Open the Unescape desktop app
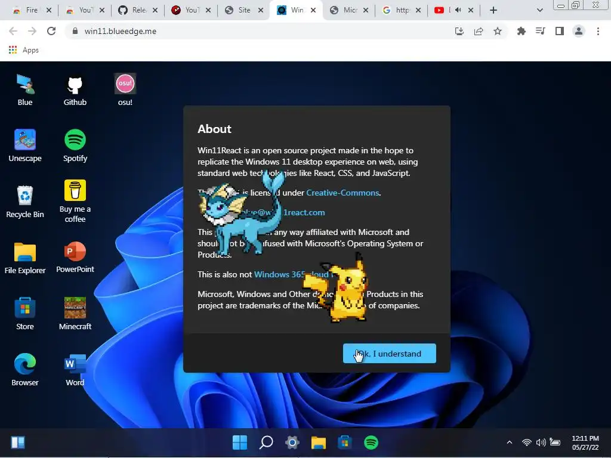Viewport: 611px width, 458px height. (25, 146)
